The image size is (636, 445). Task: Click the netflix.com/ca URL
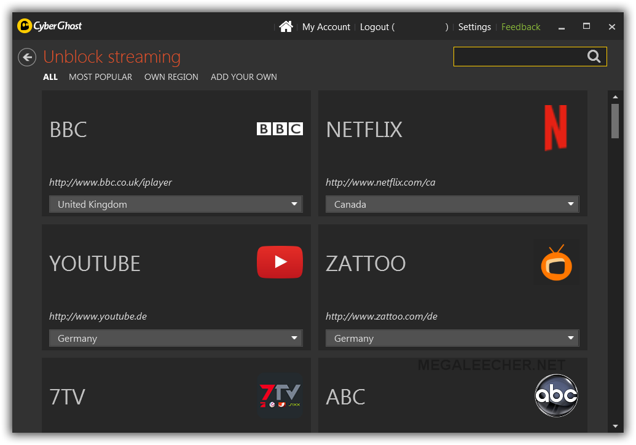pyautogui.click(x=380, y=183)
